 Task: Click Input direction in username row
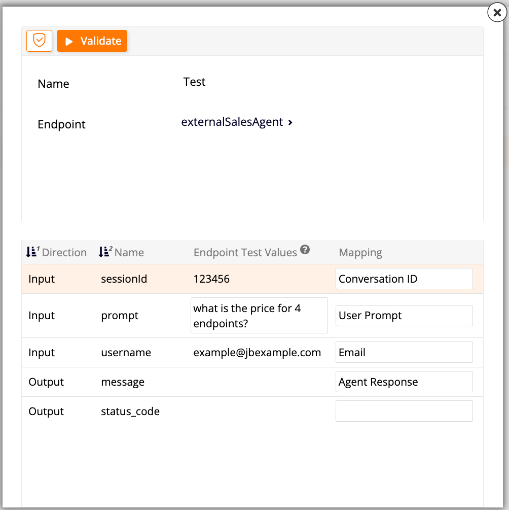tap(42, 353)
